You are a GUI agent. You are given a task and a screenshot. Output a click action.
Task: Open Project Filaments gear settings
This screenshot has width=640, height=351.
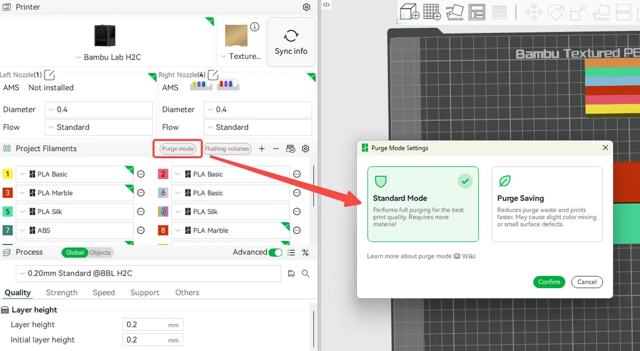(x=306, y=149)
